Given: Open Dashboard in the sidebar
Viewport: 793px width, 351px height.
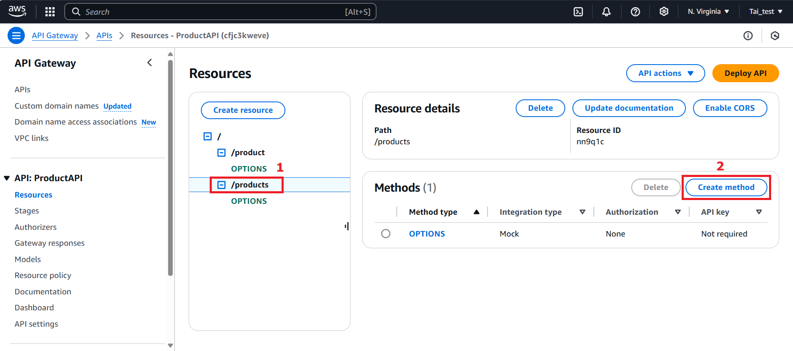Looking at the screenshot, I should pyautogui.click(x=34, y=308).
